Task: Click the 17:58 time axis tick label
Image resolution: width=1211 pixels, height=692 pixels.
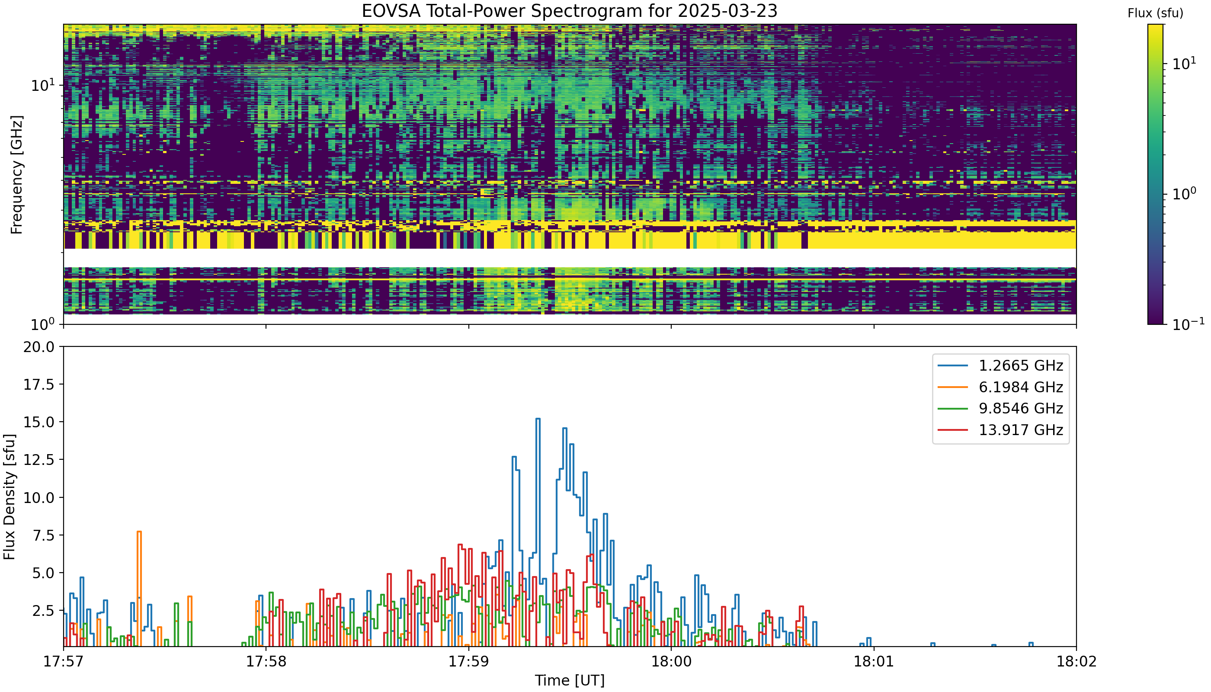Action: click(266, 662)
